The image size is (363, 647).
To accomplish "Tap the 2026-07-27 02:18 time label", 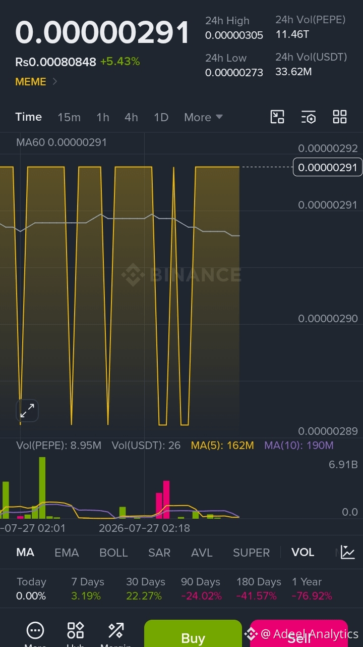I will click(144, 528).
